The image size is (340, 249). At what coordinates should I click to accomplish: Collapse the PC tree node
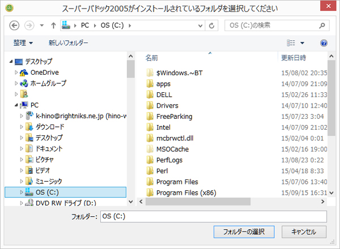click(x=16, y=105)
